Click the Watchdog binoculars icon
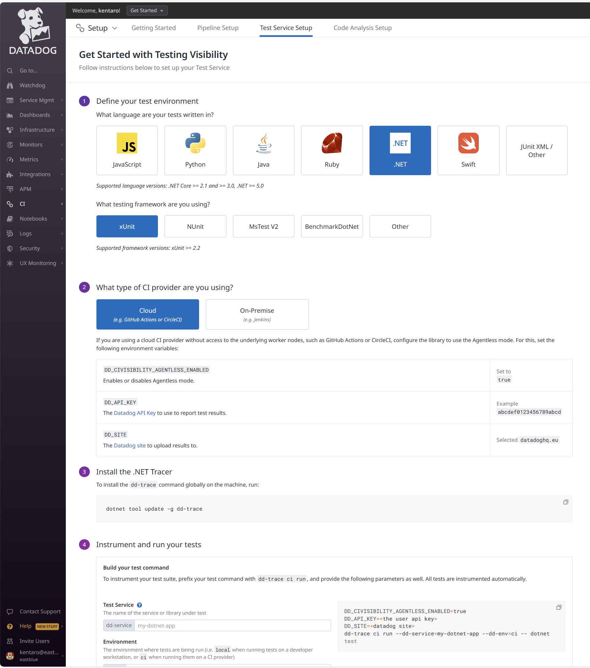Image resolution: width=590 pixels, height=668 pixels. 10,85
